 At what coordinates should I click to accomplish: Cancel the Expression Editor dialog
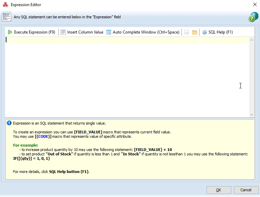(246, 190)
